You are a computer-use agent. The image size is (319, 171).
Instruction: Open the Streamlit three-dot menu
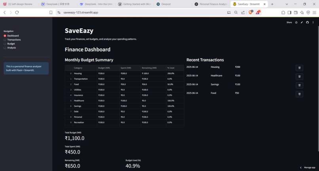tap(313, 23)
